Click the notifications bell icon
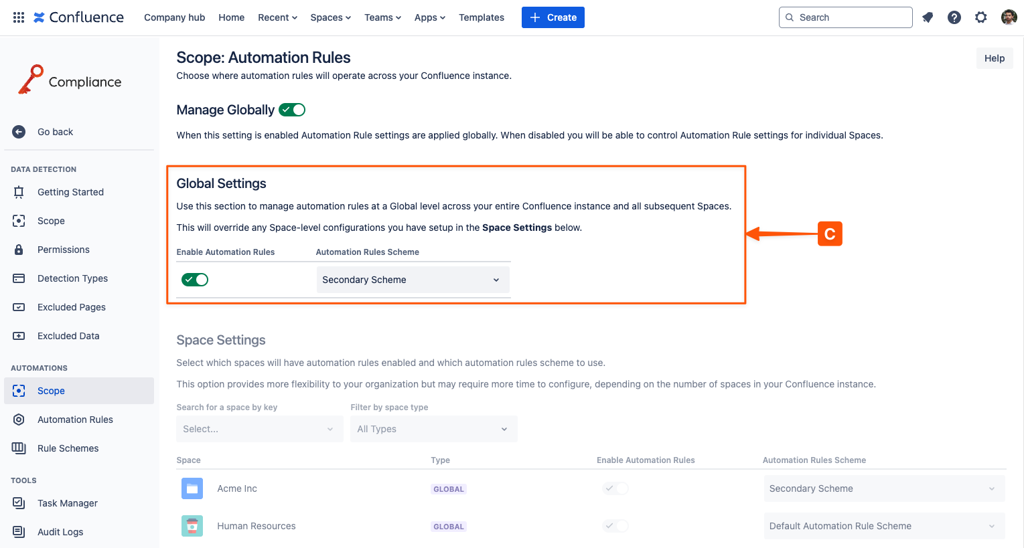 pos(928,17)
